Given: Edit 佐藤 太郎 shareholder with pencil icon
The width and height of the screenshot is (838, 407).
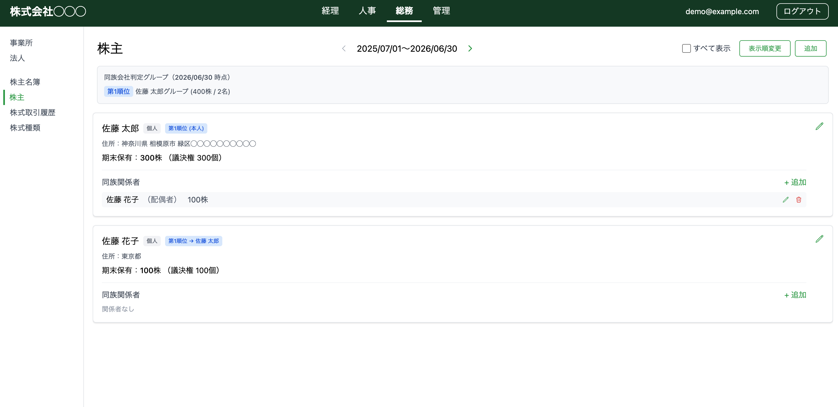Looking at the screenshot, I should pos(819,126).
